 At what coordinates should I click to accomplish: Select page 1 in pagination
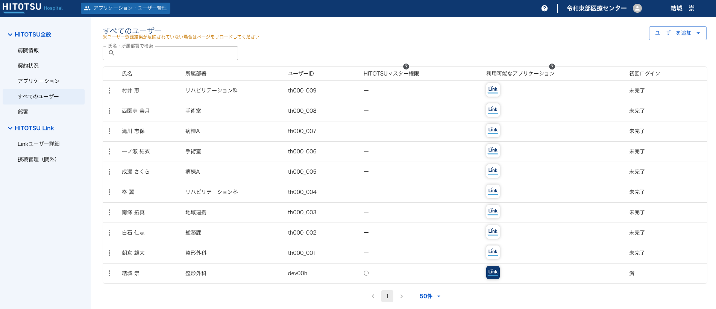click(387, 296)
